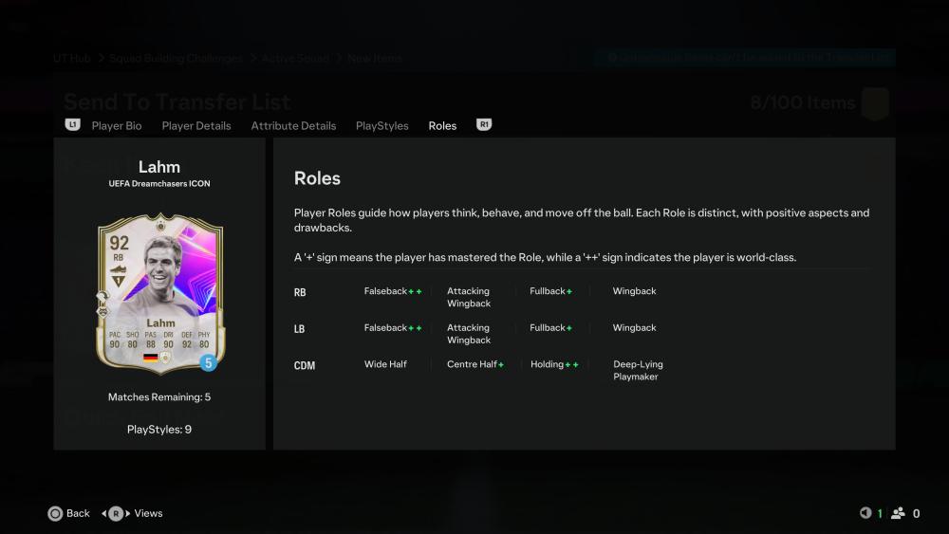949x534 pixels.
Task: Open the Attribute Details tab
Action: (293, 126)
